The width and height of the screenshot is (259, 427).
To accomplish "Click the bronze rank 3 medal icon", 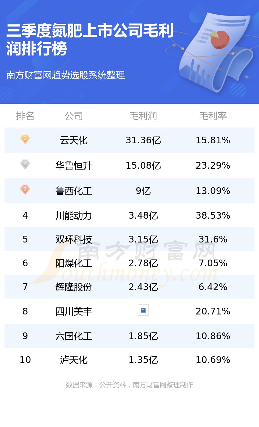I will [25, 189].
